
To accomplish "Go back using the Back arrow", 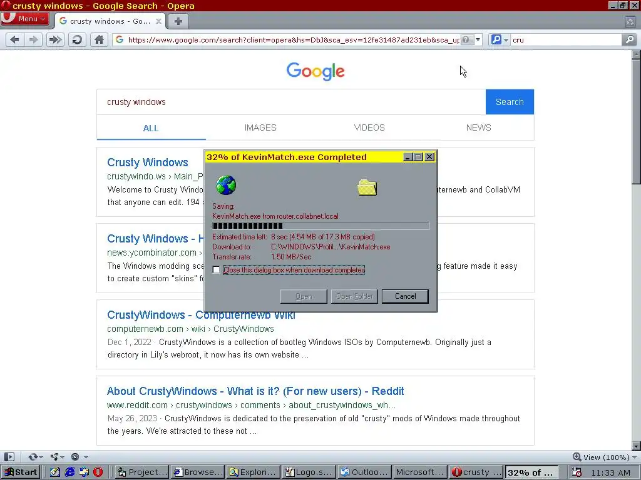I will tap(15, 39).
